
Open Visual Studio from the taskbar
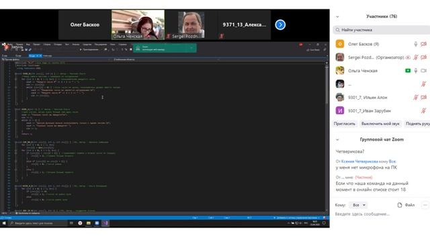tap(105, 223)
